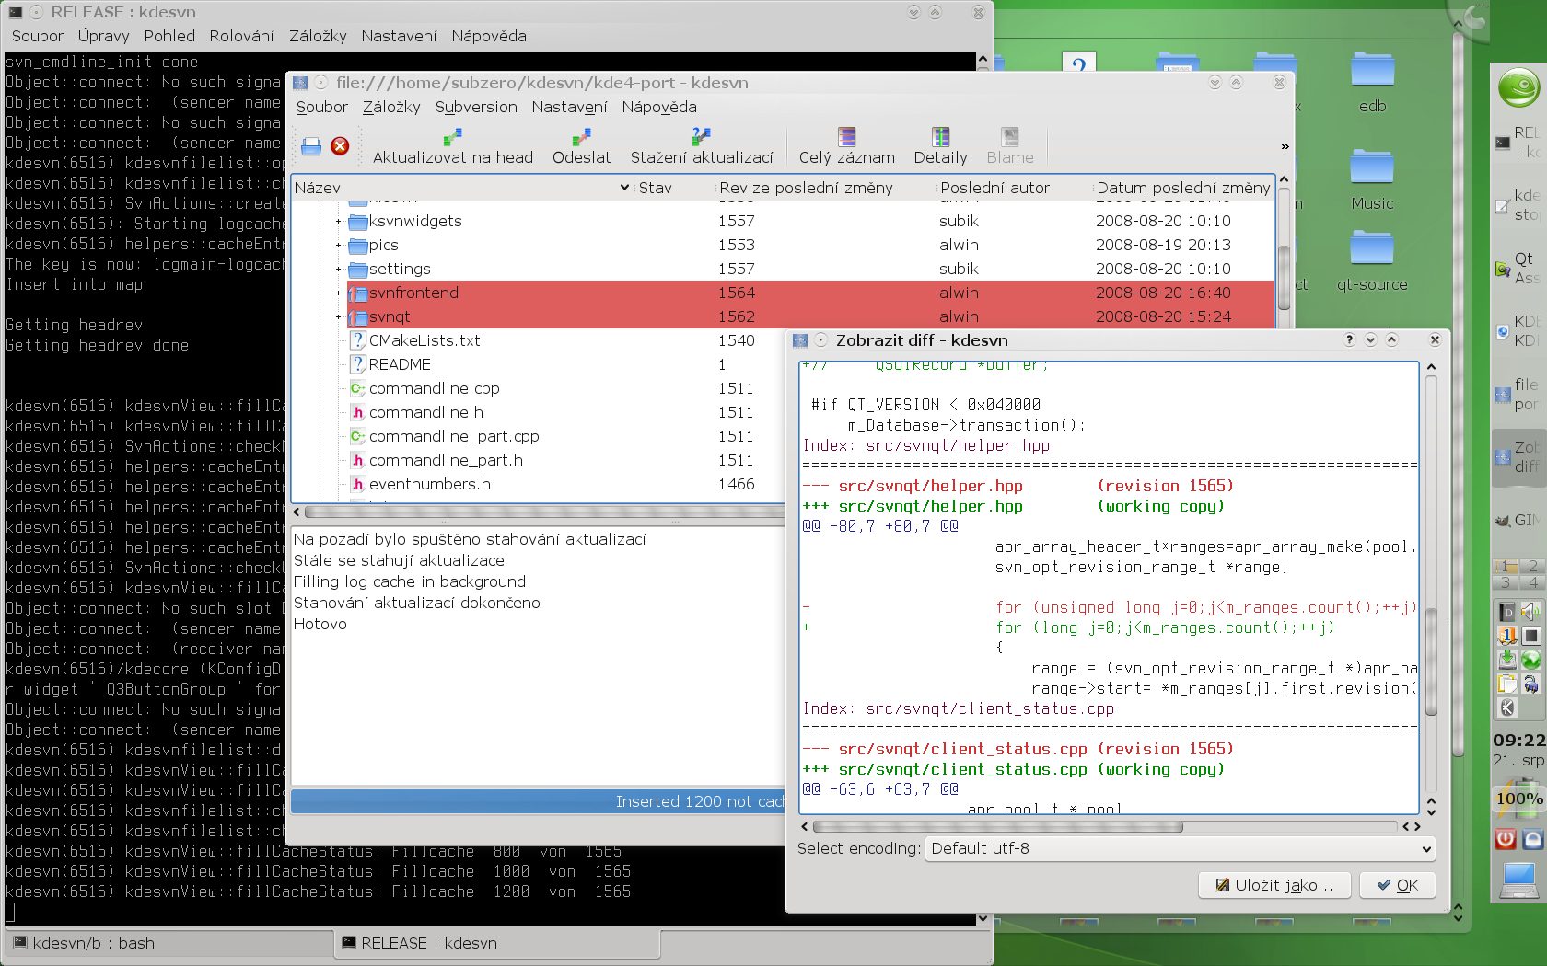Open Detaily in kdesvn toolbar

point(940,147)
